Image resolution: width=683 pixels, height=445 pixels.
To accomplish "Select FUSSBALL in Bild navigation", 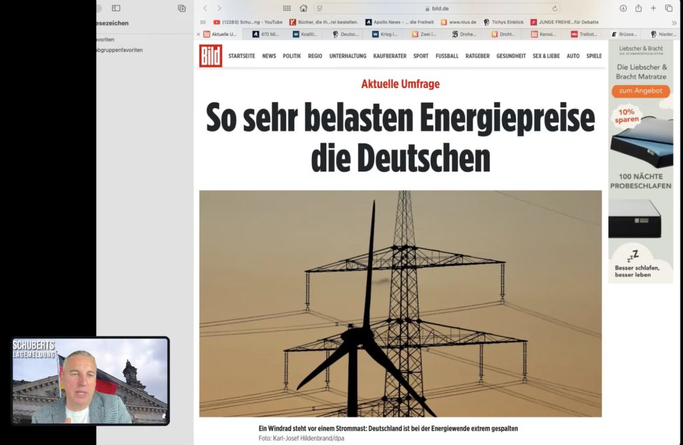I will (447, 56).
